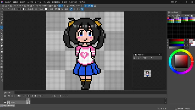This screenshot has height=110, width=195.
Task: Adjust the blue B color slider
Action: pyautogui.click(x=176, y=45)
